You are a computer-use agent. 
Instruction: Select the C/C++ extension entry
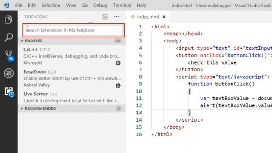pos(72,56)
